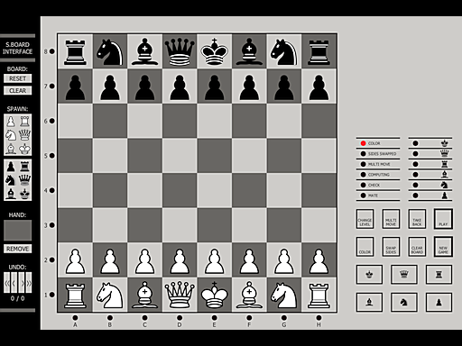This screenshot has height=346, width=462.
Task: Click the queen piece-select button
Action: point(404,274)
